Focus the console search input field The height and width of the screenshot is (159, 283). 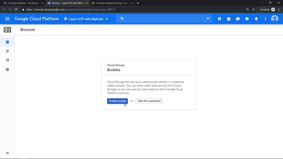coord(164,19)
